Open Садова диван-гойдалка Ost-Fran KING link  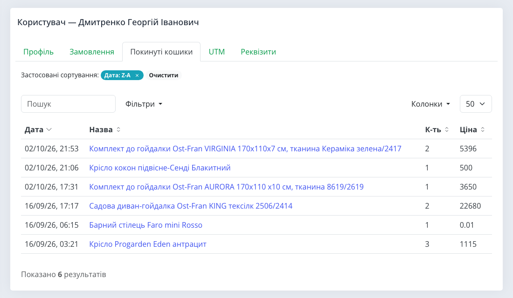point(191,206)
